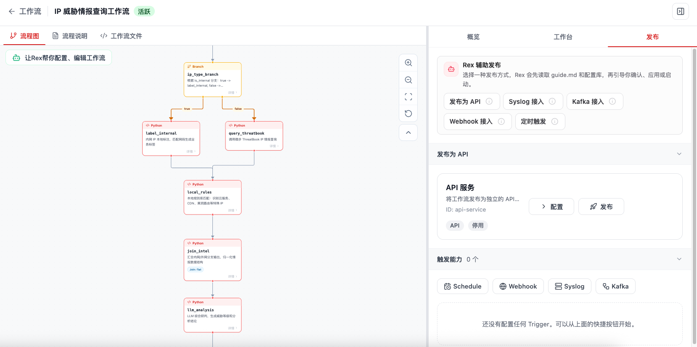
Task: Click the Rex robot icon in publish card
Action: pos(451,69)
